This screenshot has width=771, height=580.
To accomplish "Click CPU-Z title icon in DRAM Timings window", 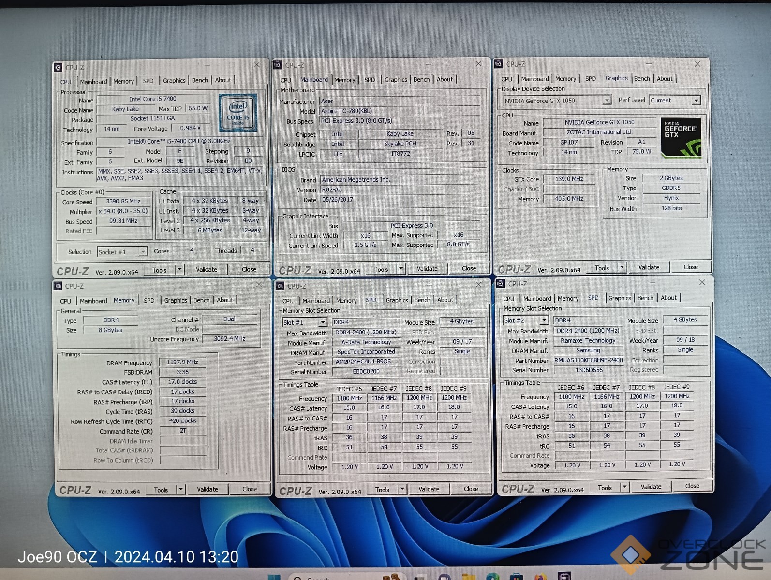I will coord(58,286).
